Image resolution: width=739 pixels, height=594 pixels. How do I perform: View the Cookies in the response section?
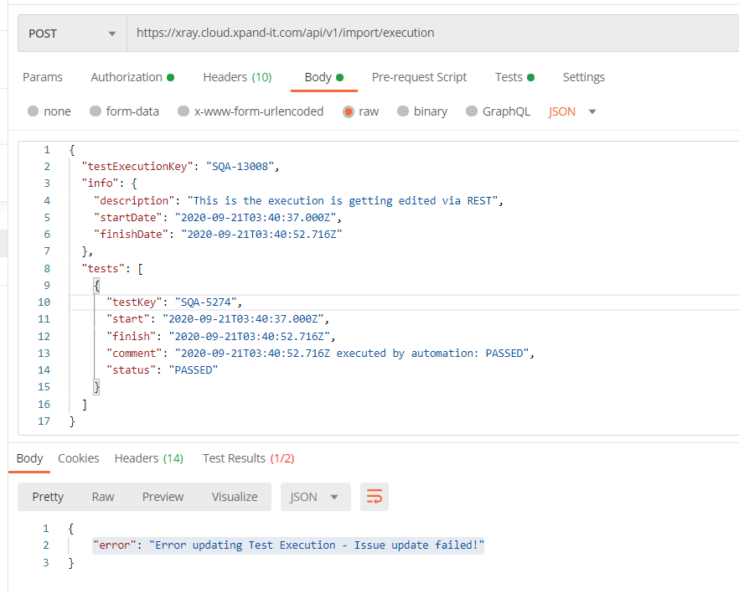(78, 458)
